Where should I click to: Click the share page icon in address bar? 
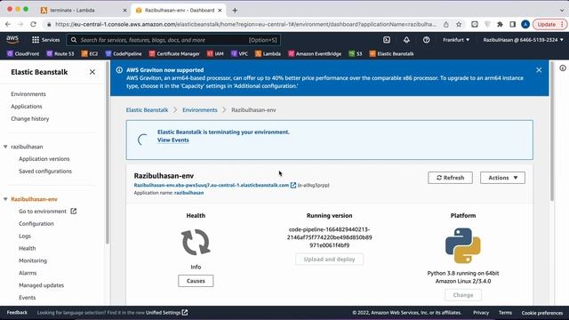coord(446,24)
